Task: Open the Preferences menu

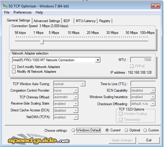Action: 22,12
